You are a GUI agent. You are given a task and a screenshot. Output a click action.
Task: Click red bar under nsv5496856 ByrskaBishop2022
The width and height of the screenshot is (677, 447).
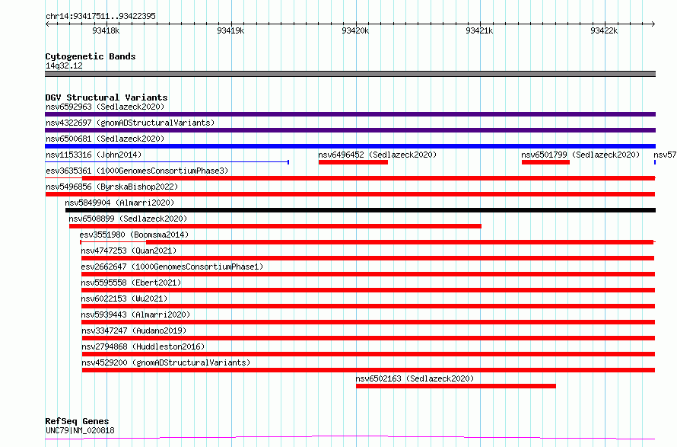tap(350, 194)
